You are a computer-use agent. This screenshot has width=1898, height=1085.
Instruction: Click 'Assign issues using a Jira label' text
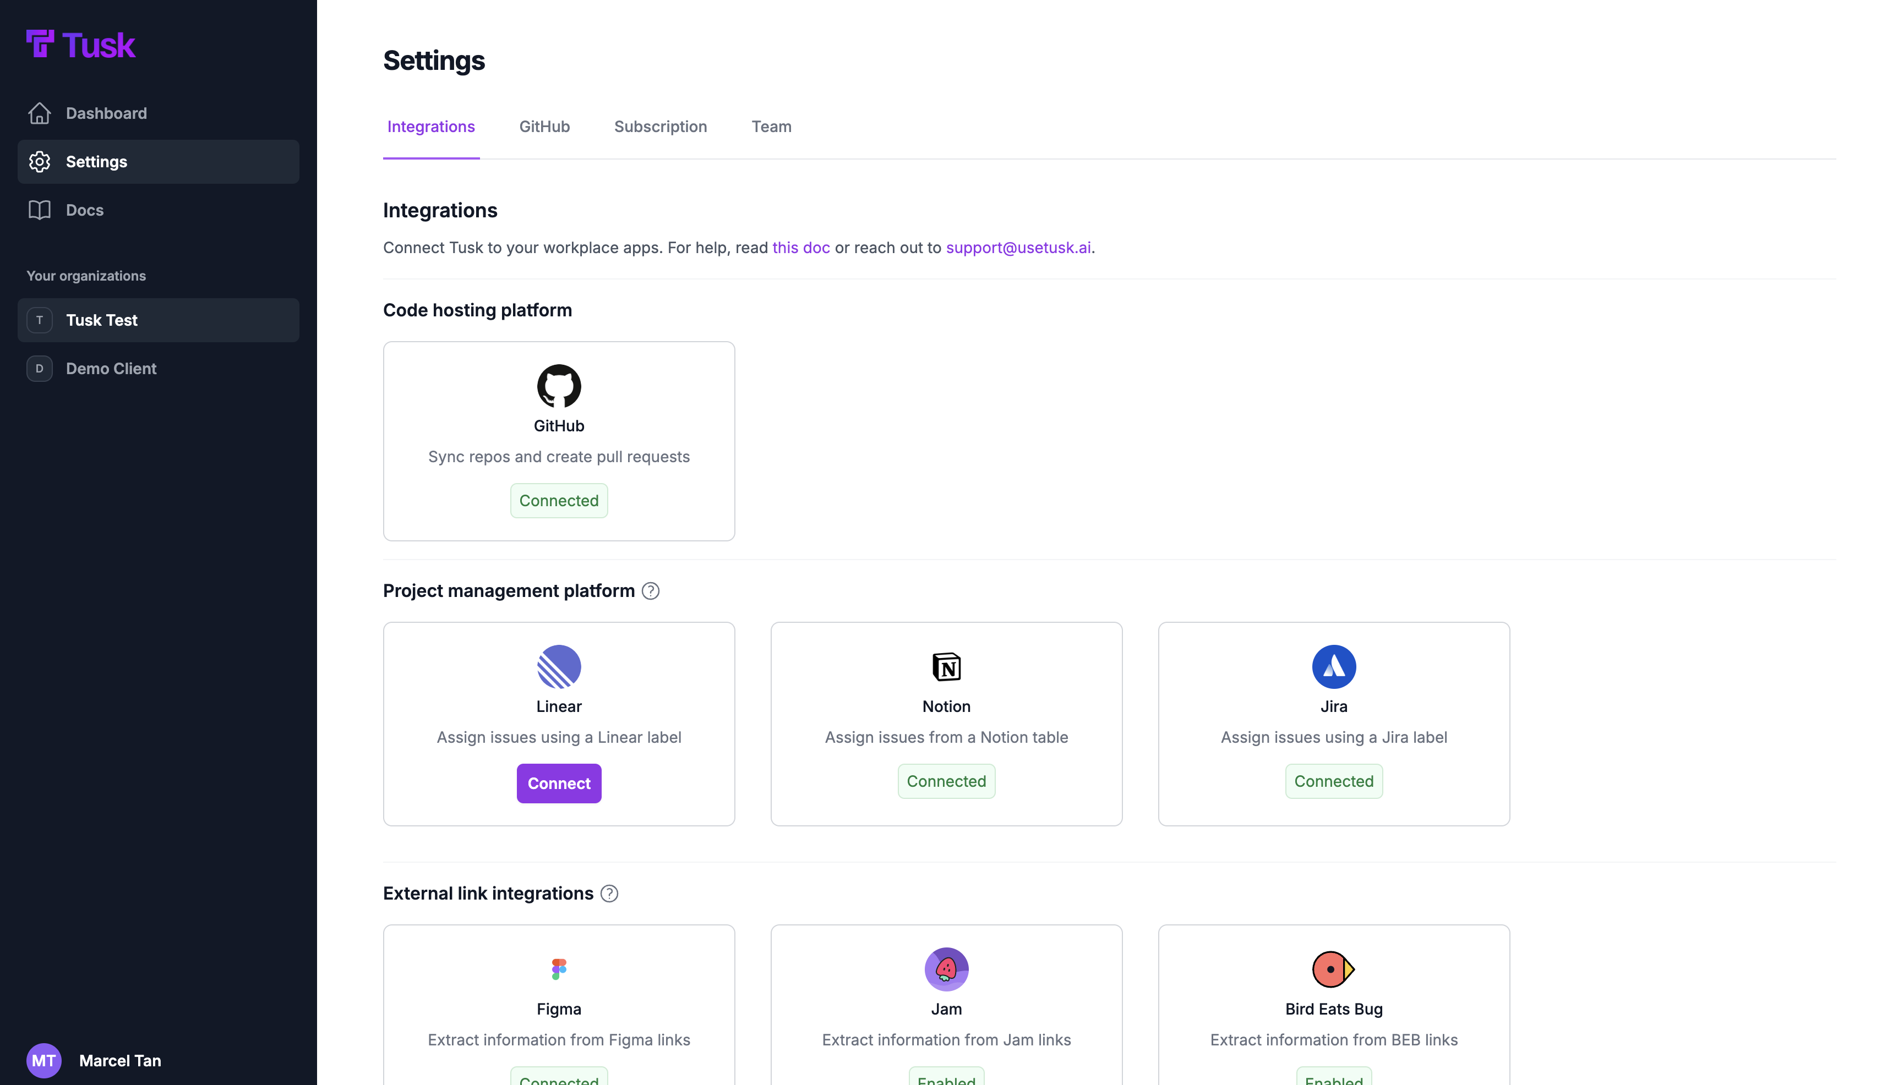[x=1334, y=737]
